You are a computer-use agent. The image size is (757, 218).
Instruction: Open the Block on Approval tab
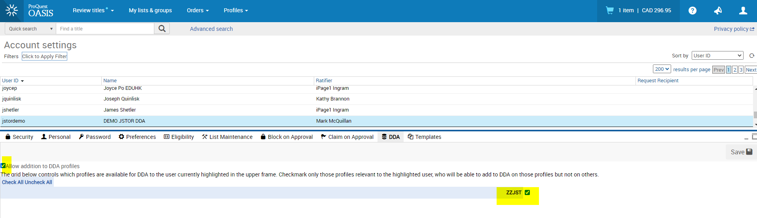[286, 137]
